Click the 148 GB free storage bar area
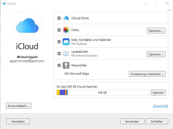 point(108,92)
